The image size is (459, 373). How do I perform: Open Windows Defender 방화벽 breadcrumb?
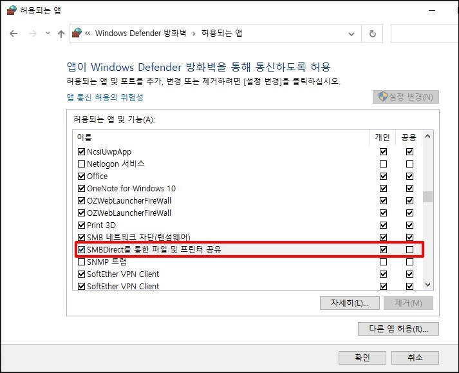coord(141,33)
